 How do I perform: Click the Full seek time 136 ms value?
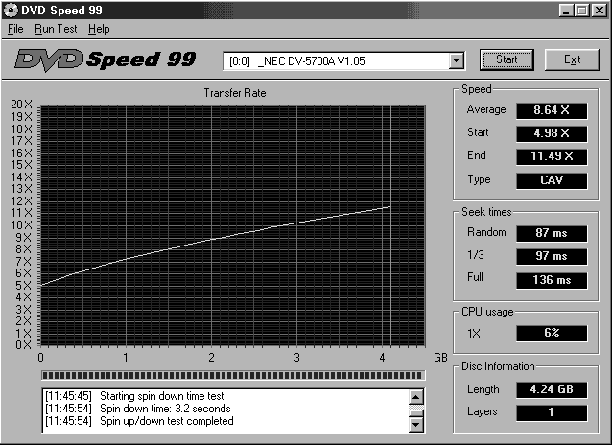click(x=551, y=280)
